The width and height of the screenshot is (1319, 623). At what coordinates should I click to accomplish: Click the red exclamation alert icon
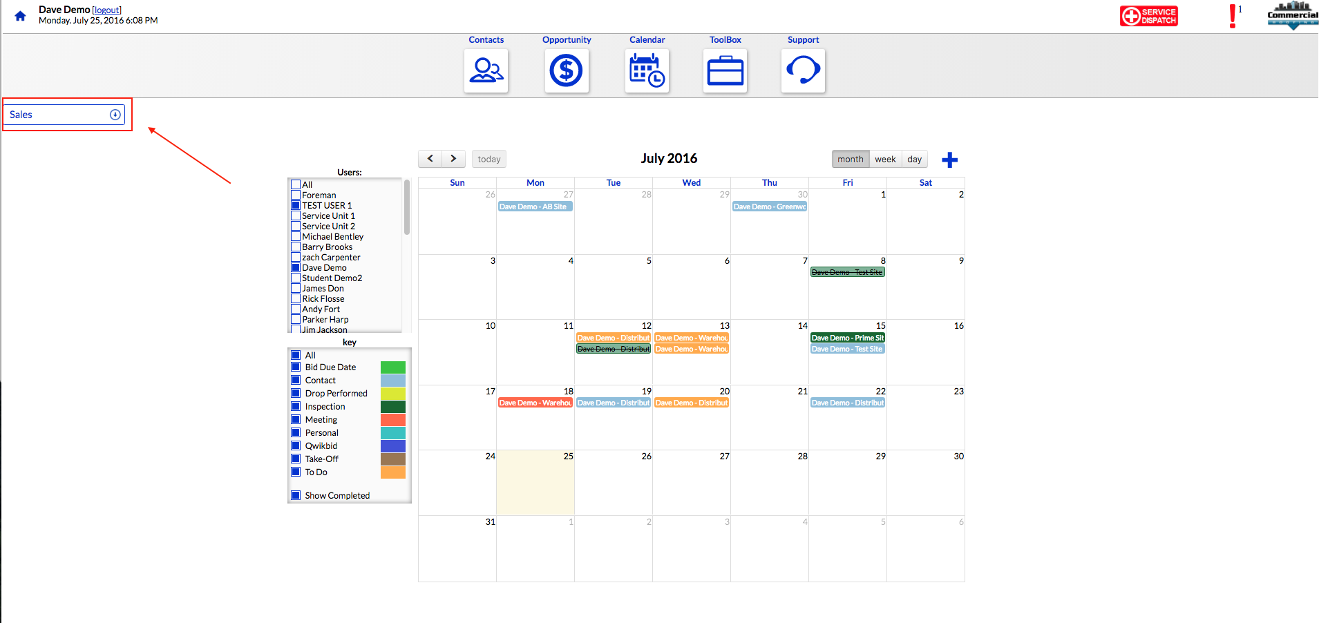pyautogui.click(x=1232, y=16)
